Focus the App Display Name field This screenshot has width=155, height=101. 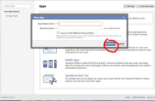pyautogui.click(x=80, y=24)
